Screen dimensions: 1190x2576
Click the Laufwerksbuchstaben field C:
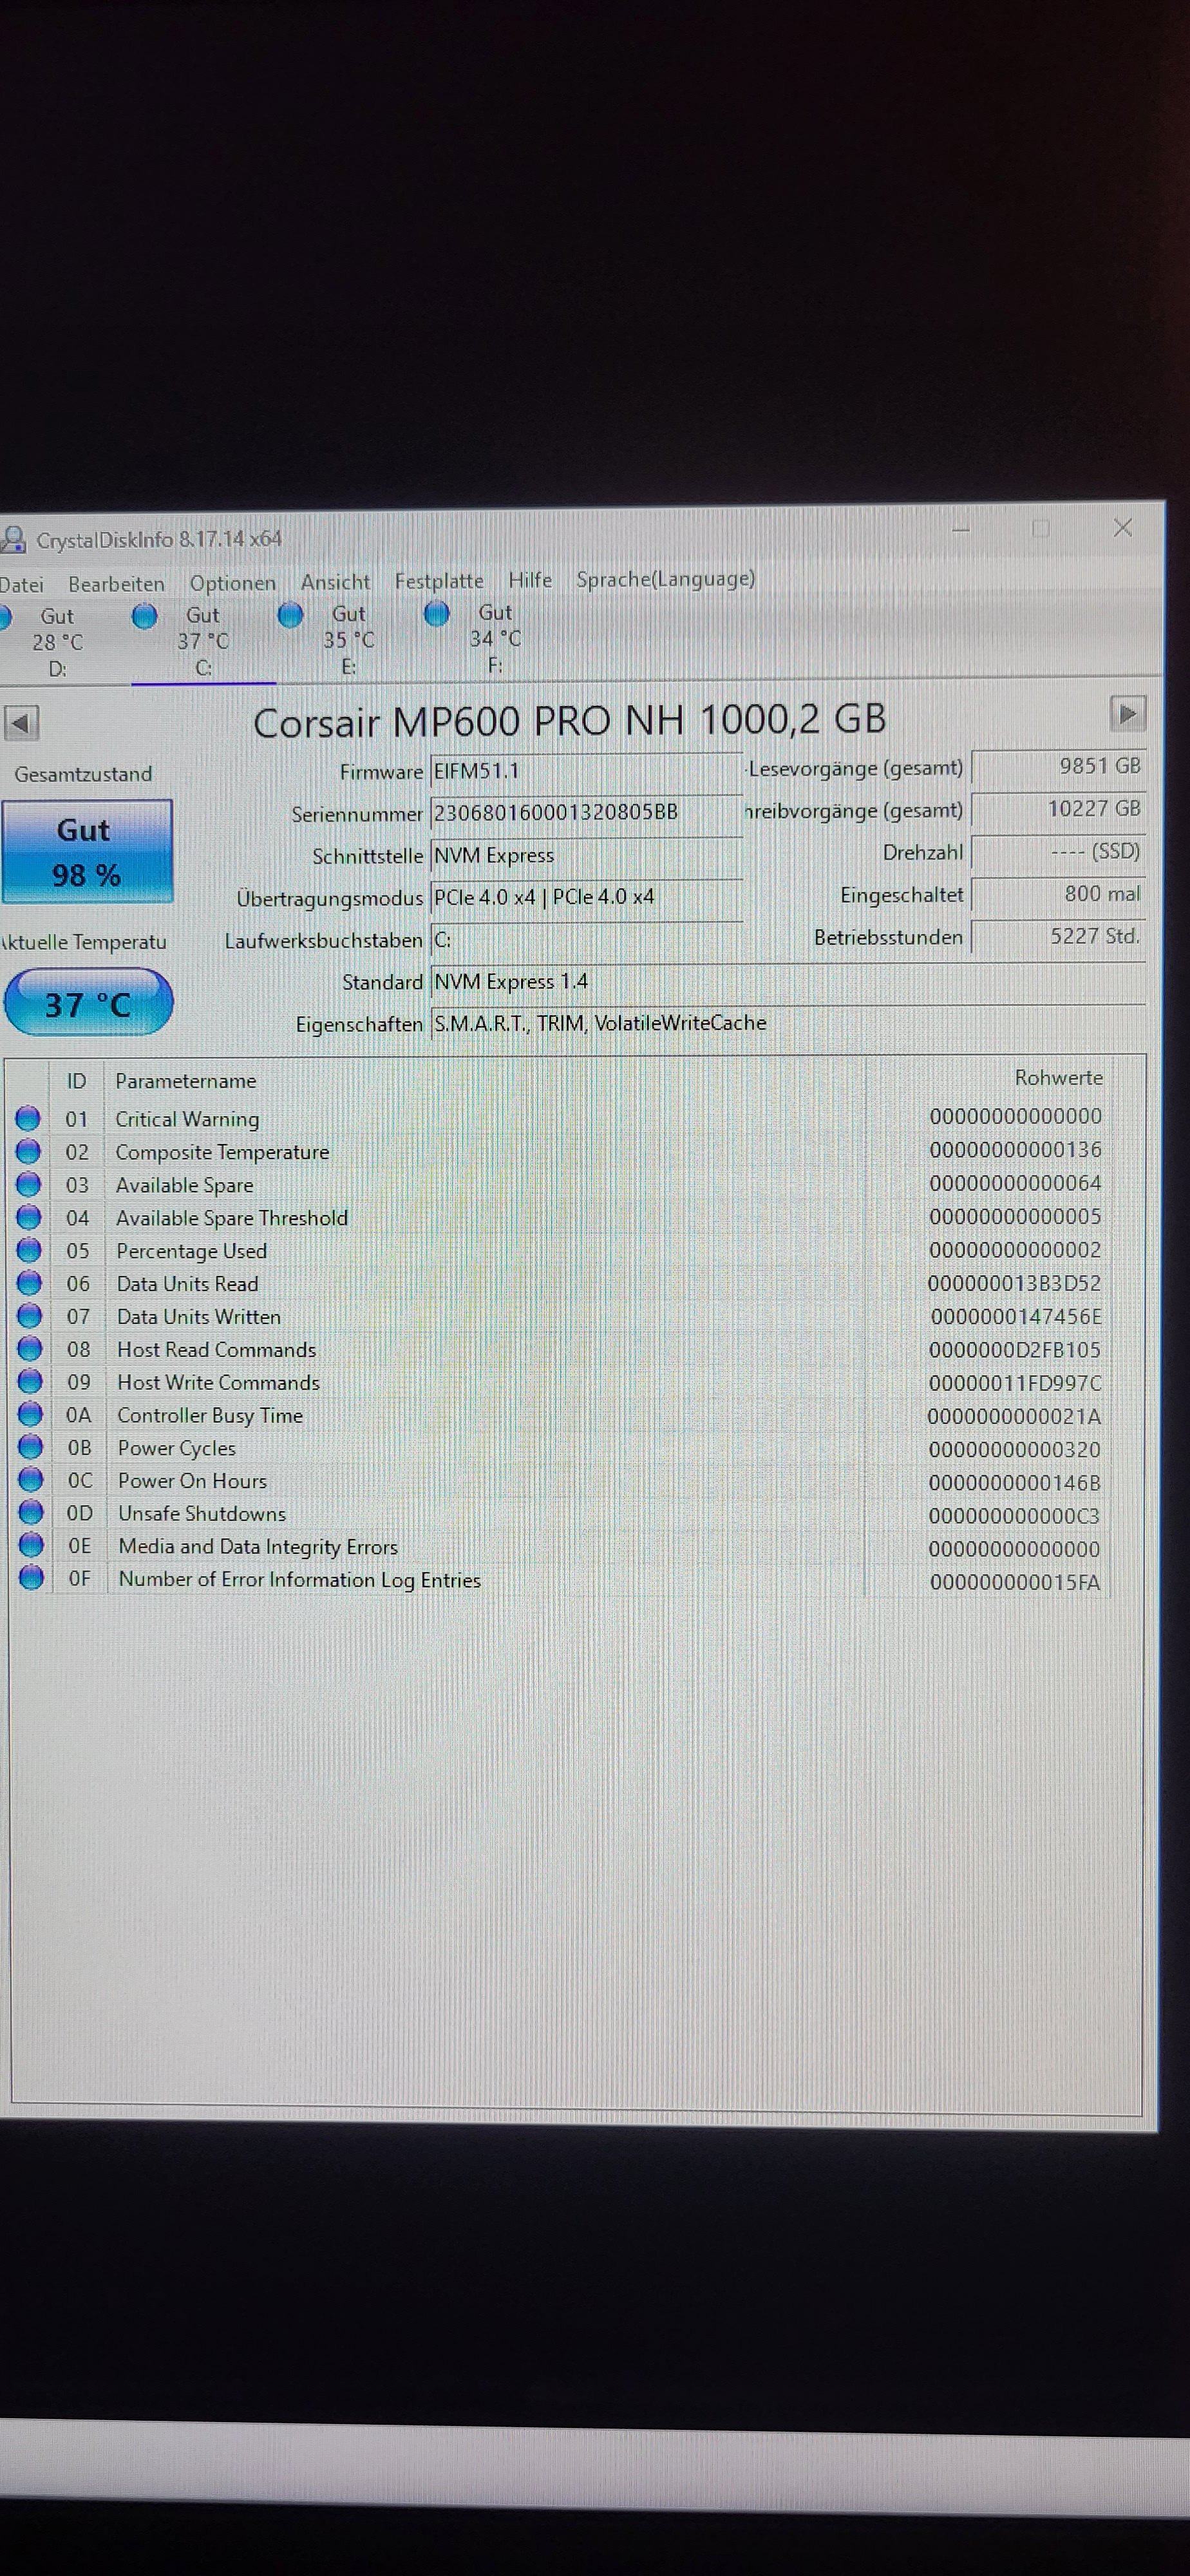click(x=586, y=939)
